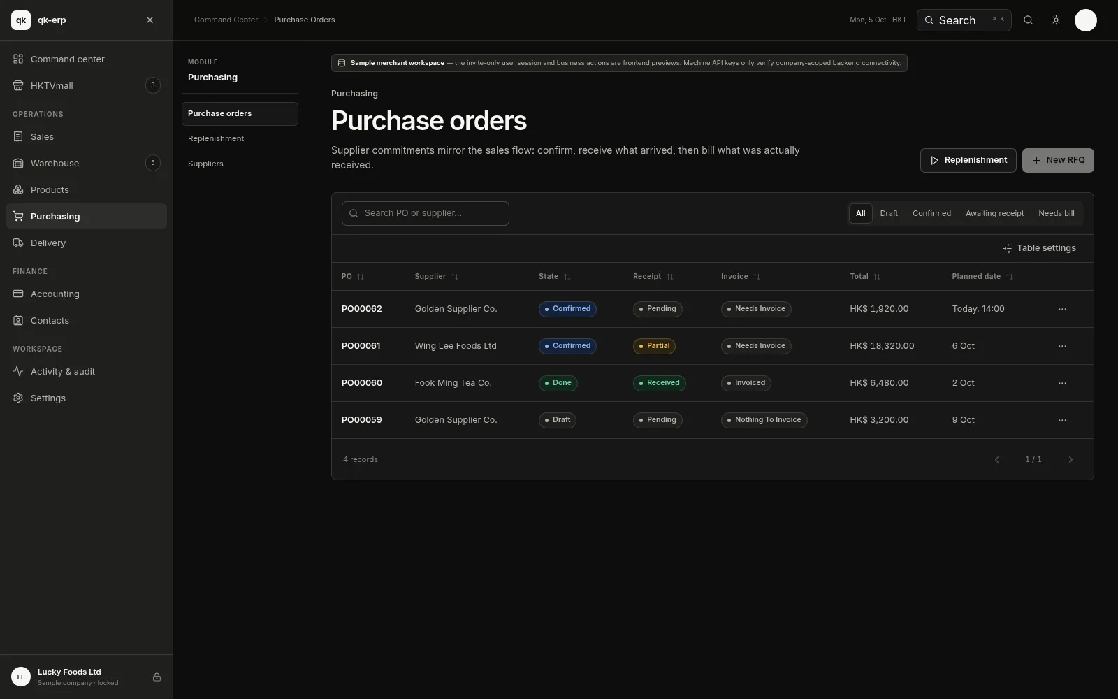
Task: Create a New RFQ
Action: pyautogui.click(x=1058, y=160)
